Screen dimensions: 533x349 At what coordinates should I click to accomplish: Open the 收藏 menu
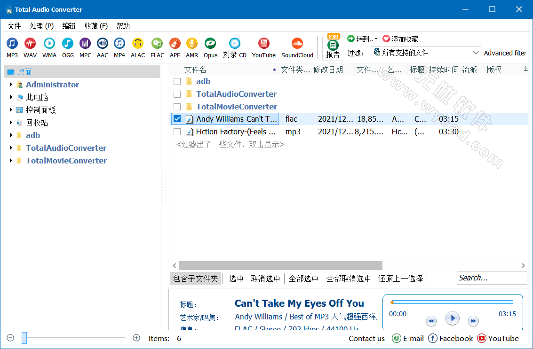96,26
